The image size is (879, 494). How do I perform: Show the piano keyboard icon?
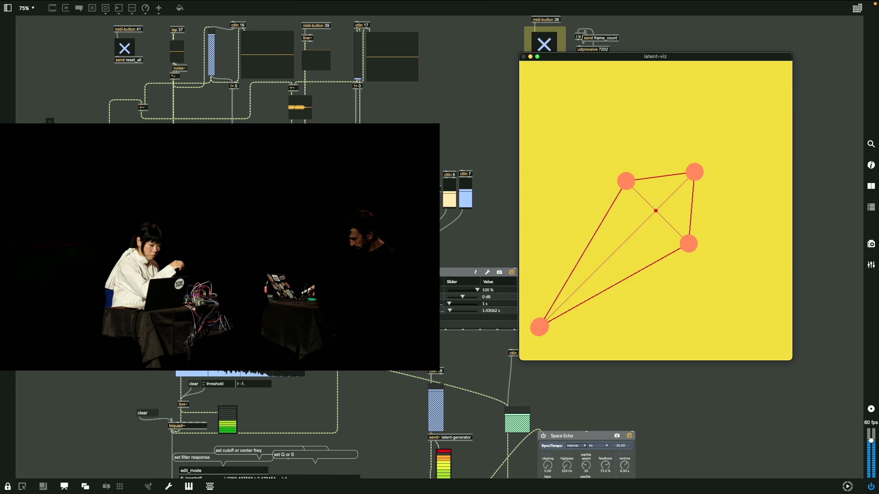[x=189, y=486]
